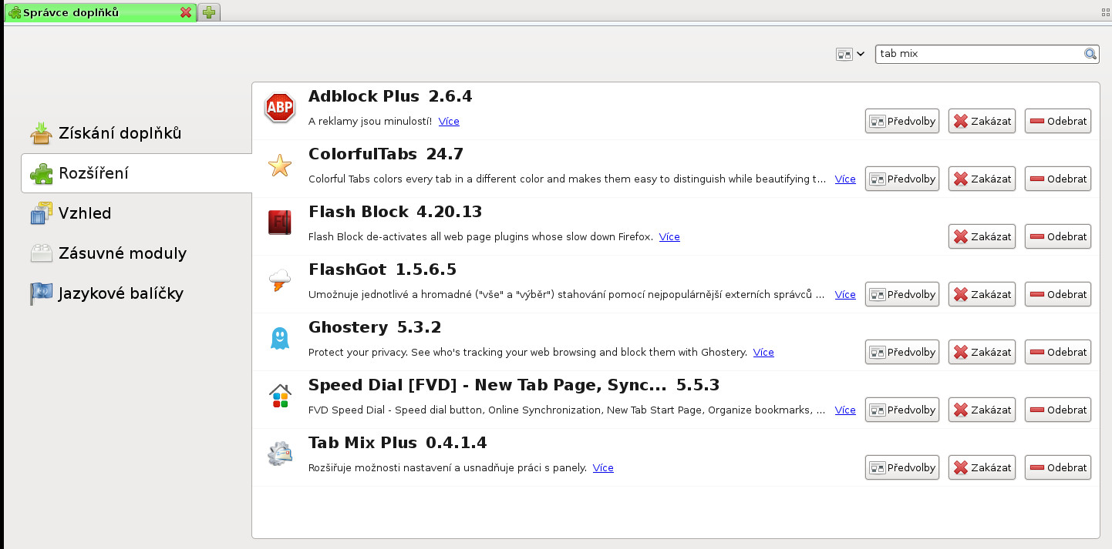Select the Tab Mix Plus 0.4.1.4 title
The image size is (1112, 549).
click(397, 443)
